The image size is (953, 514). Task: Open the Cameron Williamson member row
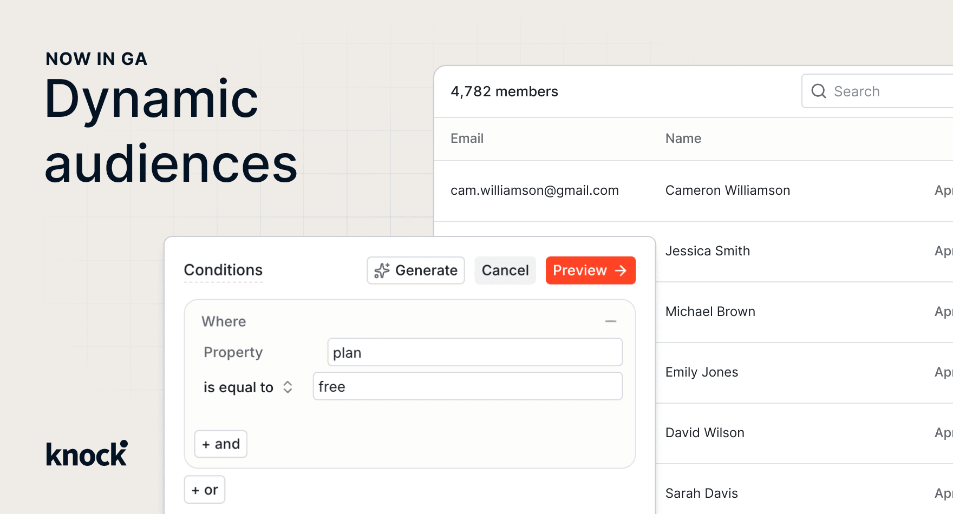pyautogui.click(x=694, y=191)
